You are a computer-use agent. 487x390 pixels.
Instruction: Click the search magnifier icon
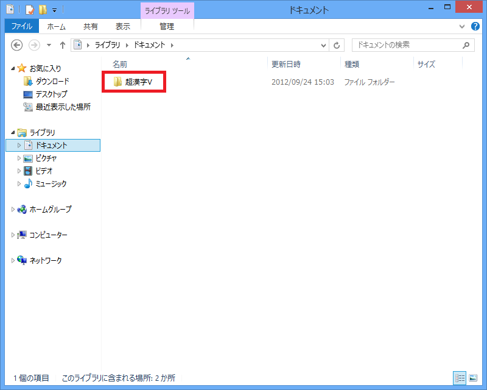pyautogui.click(x=466, y=45)
